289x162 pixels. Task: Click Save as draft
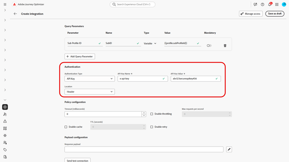tap(275, 14)
